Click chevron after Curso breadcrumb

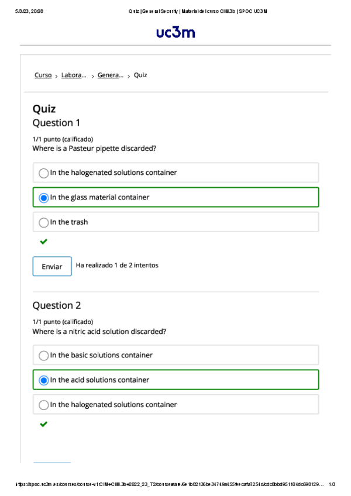(57, 76)
